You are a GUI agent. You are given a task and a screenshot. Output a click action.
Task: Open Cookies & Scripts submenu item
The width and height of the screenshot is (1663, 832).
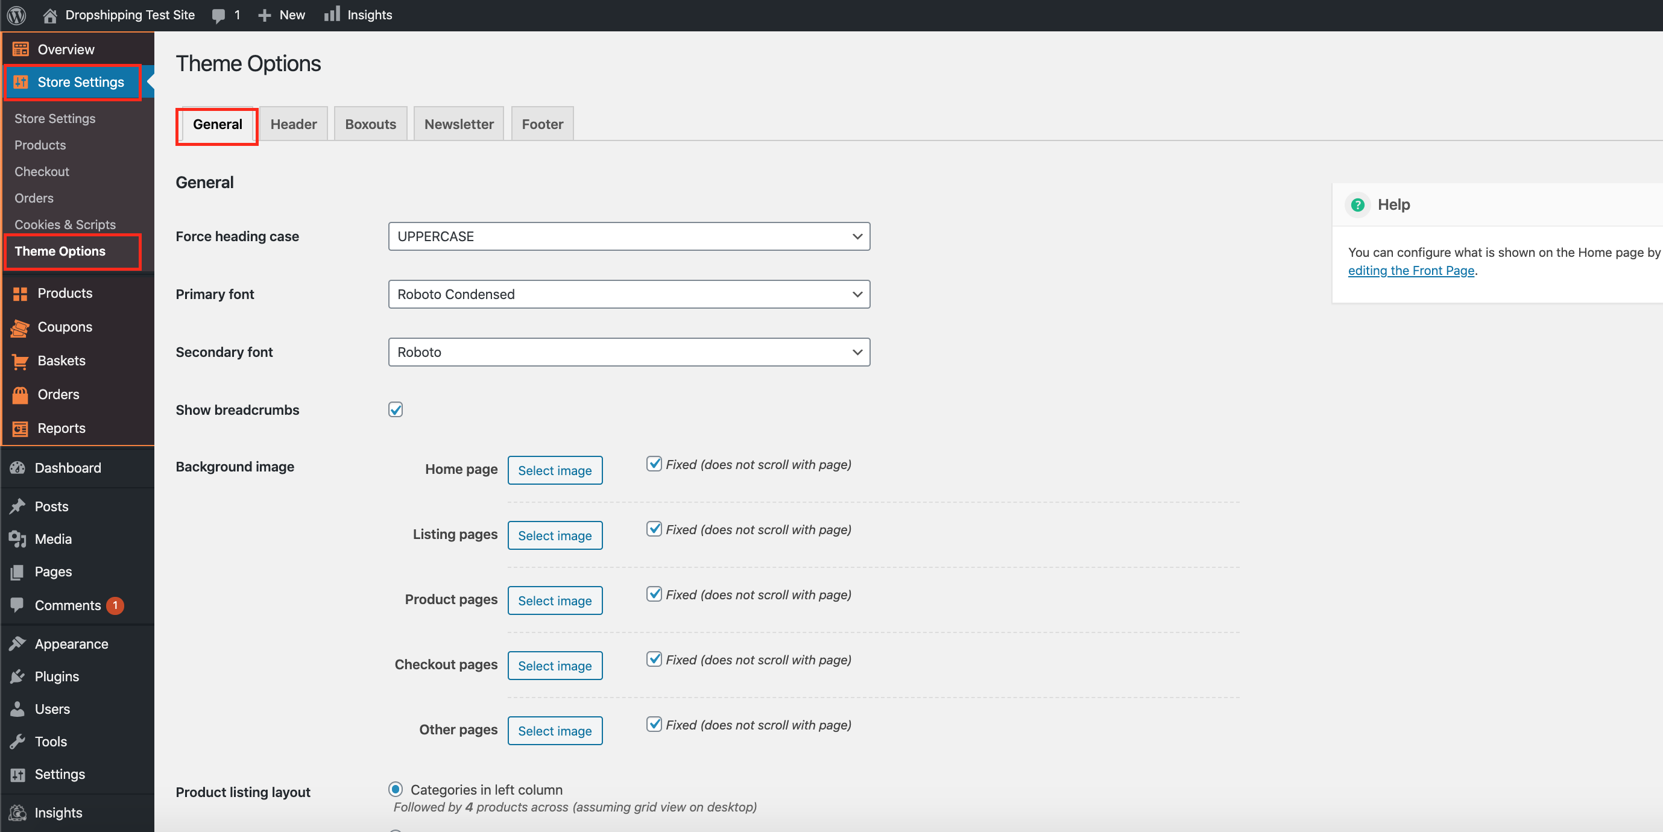[65, 225]
